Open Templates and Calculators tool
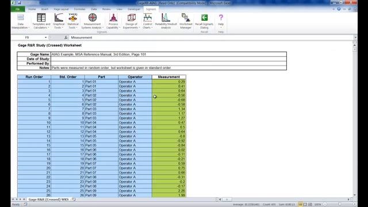The width and height of the screenshot is (368, 207). [x=41, y=21]
